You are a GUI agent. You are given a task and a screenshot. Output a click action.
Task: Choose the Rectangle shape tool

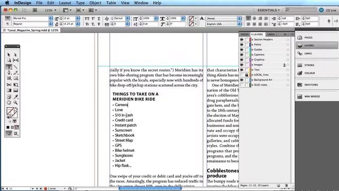click(15, 78)
